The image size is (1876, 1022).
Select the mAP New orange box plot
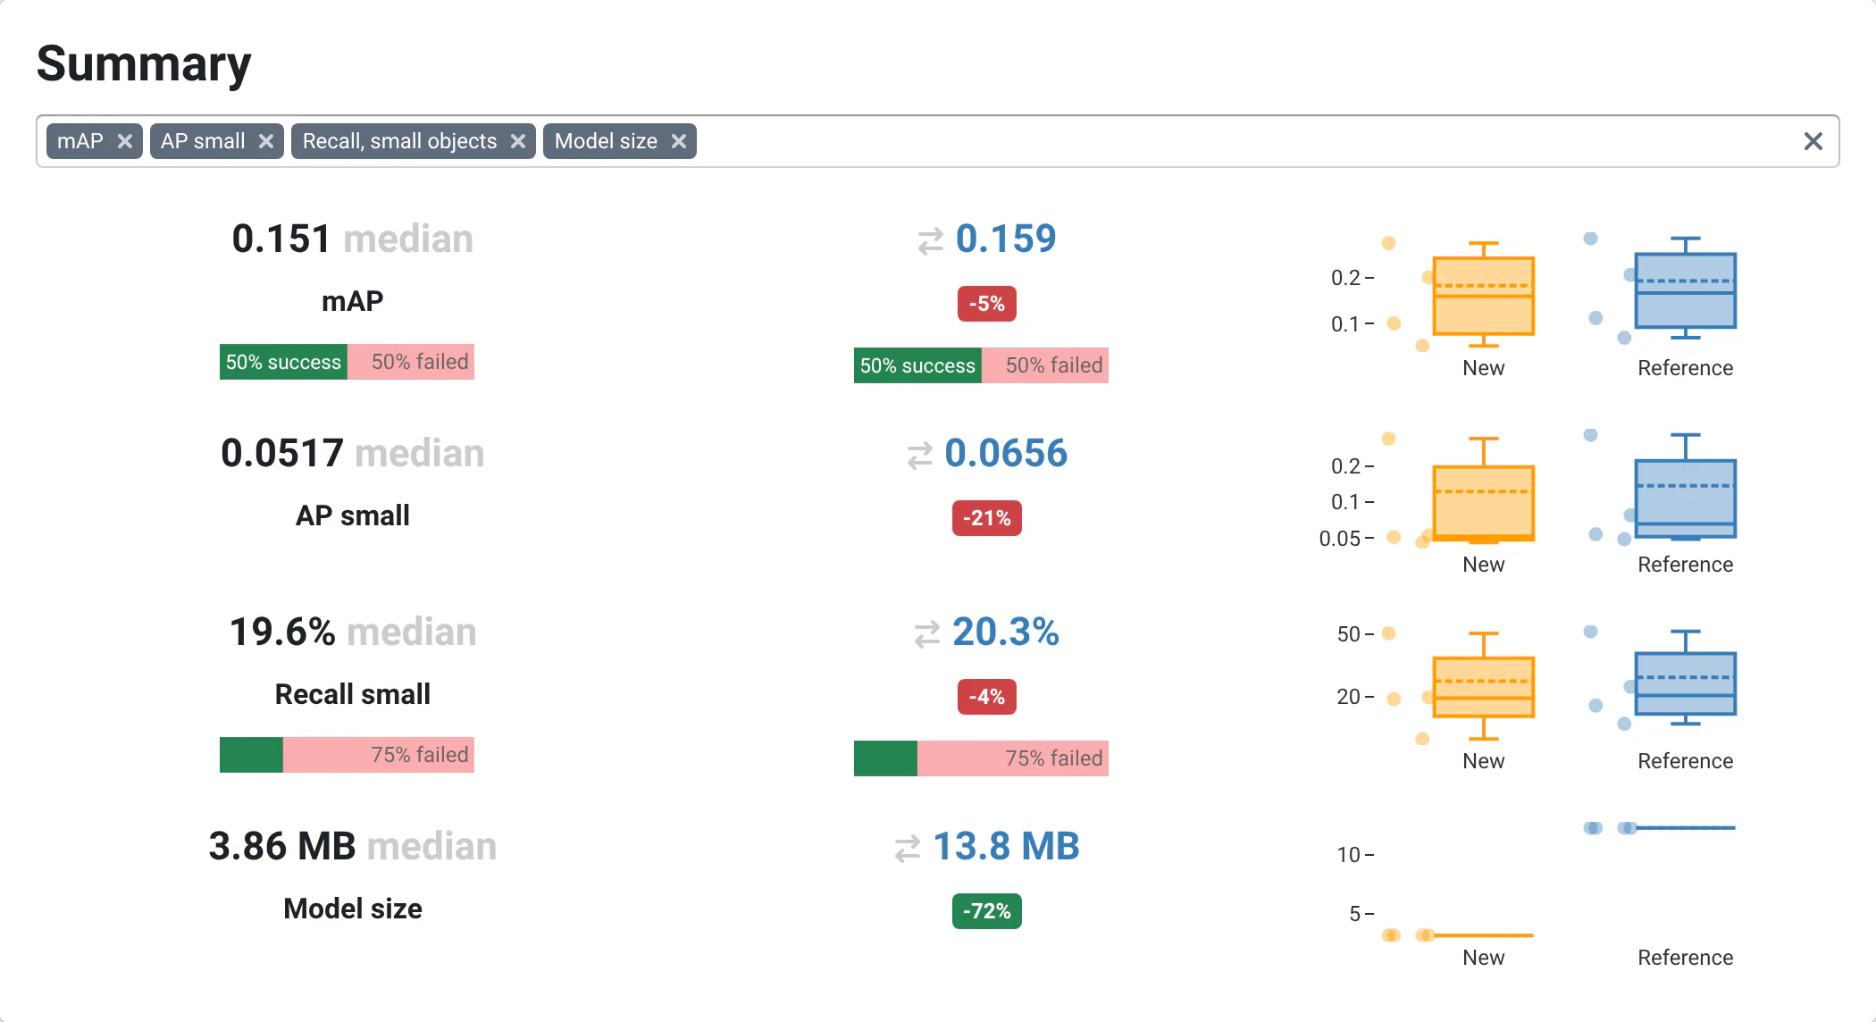click(x=1483, y=296)
